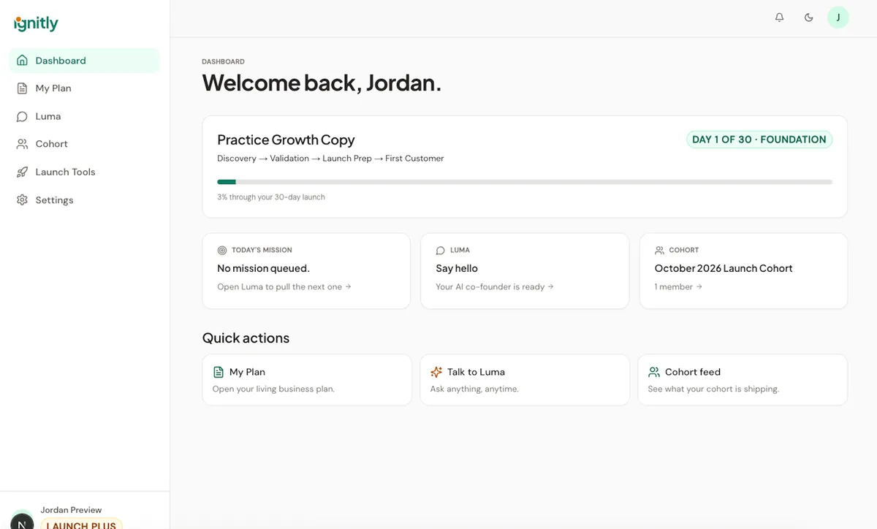Click the 'Quick actions' heading

(246, 338)
